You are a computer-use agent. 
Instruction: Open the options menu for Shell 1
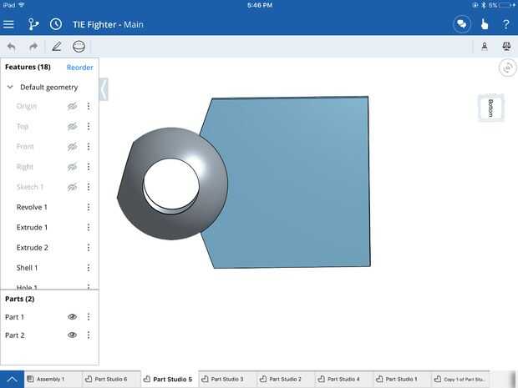tap(89, 268)
